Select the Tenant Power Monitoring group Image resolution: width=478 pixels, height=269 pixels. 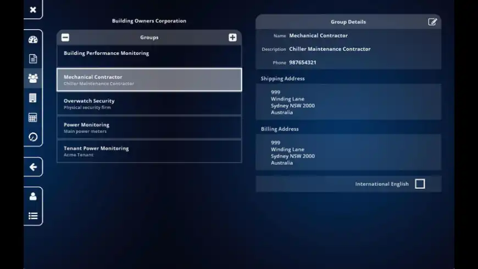149,151
